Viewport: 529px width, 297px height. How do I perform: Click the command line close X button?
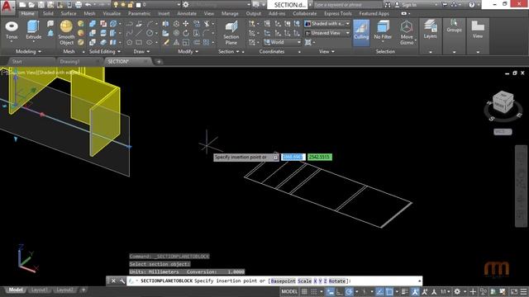pos(113,280)
